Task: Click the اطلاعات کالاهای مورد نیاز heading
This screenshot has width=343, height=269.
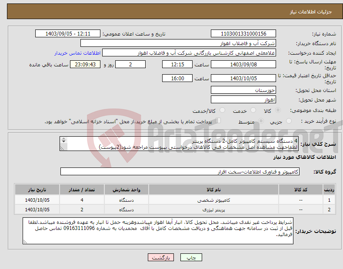Action: [x=304, y=157]
